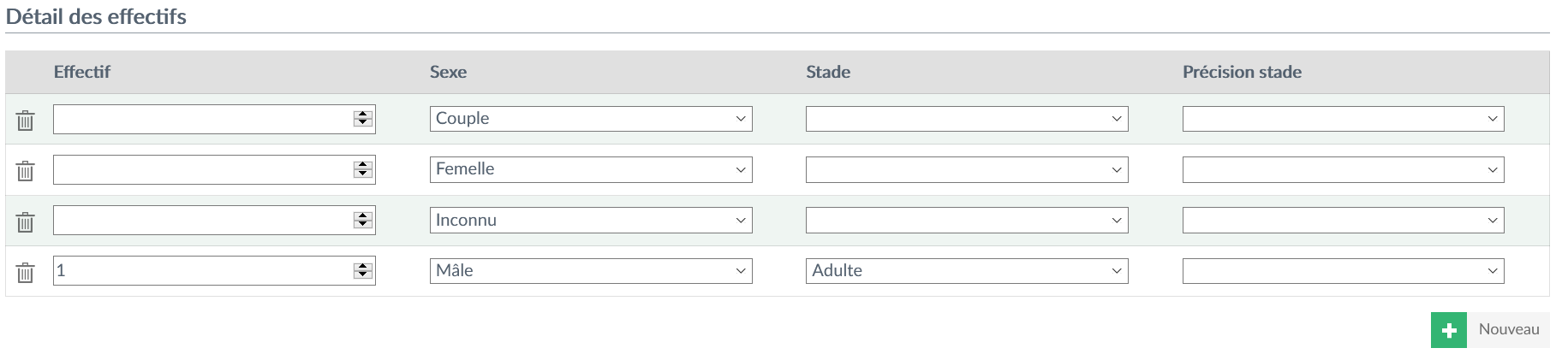
Task: Click the green plus icon beside Nouveau
Action: point(1449,330)
